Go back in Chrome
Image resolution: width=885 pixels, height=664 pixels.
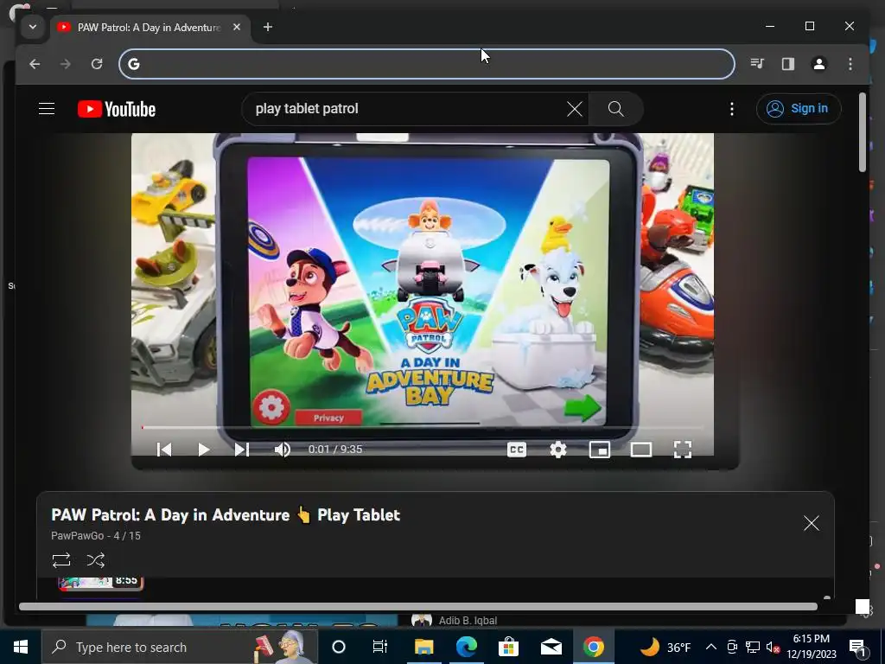[35, 64]
